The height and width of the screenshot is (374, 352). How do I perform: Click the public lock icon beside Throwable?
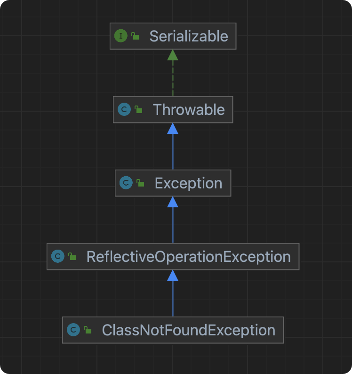[x=138, y=109]
